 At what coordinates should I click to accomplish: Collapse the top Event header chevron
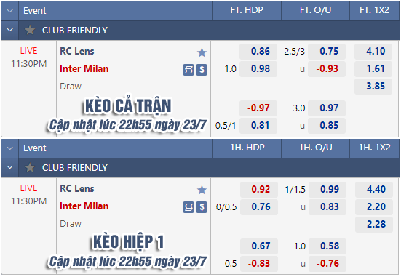(x=9, y=11)
